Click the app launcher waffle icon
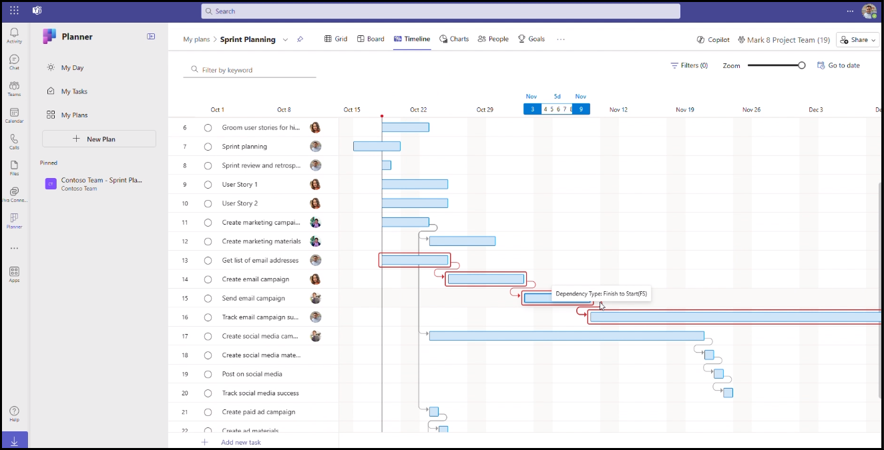The image size is (884, 450). tap(14, 11)
